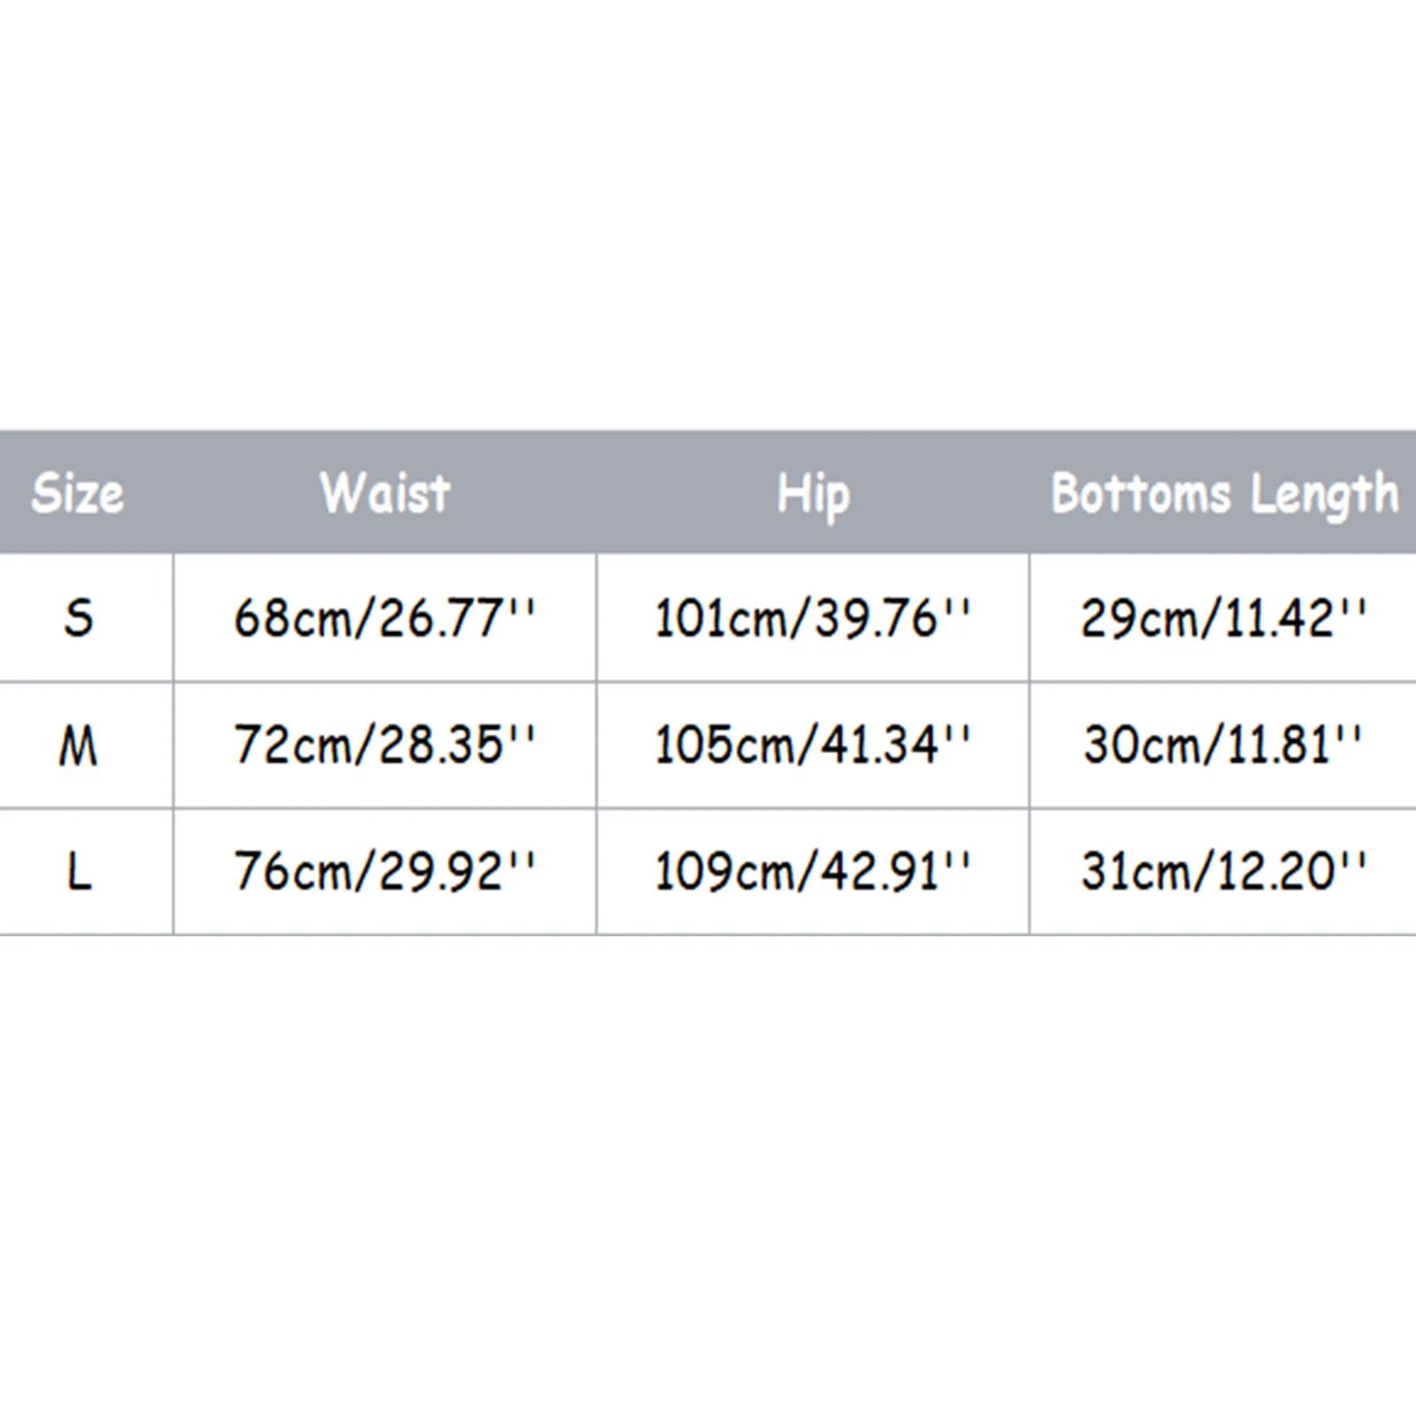Click the Hip column header

(x=812, y=495)
